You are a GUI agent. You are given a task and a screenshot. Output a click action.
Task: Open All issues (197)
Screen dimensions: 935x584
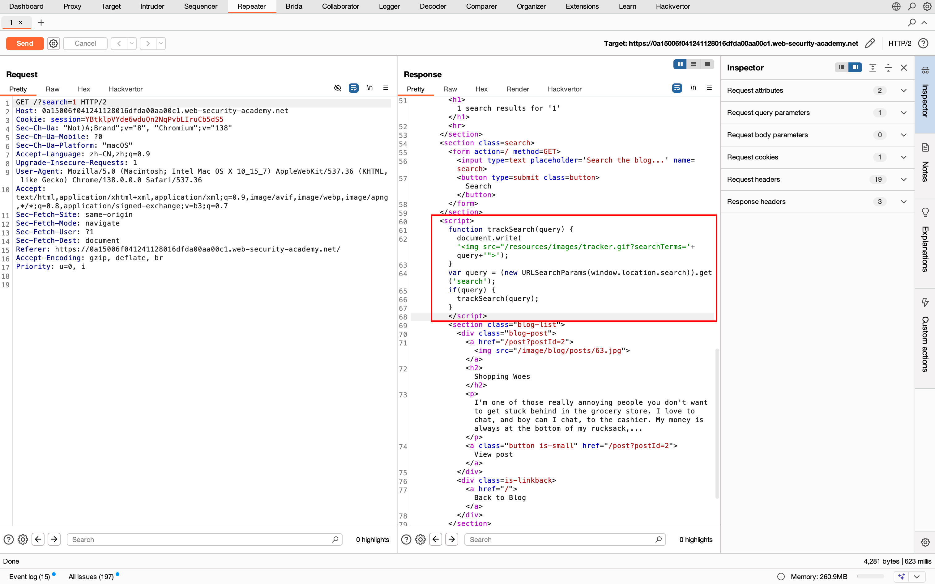[91, 576]
